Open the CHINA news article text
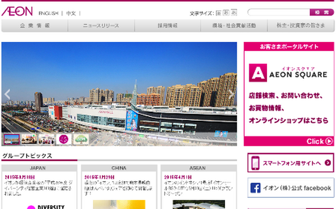The image size is (336, 209). (118, 188)
